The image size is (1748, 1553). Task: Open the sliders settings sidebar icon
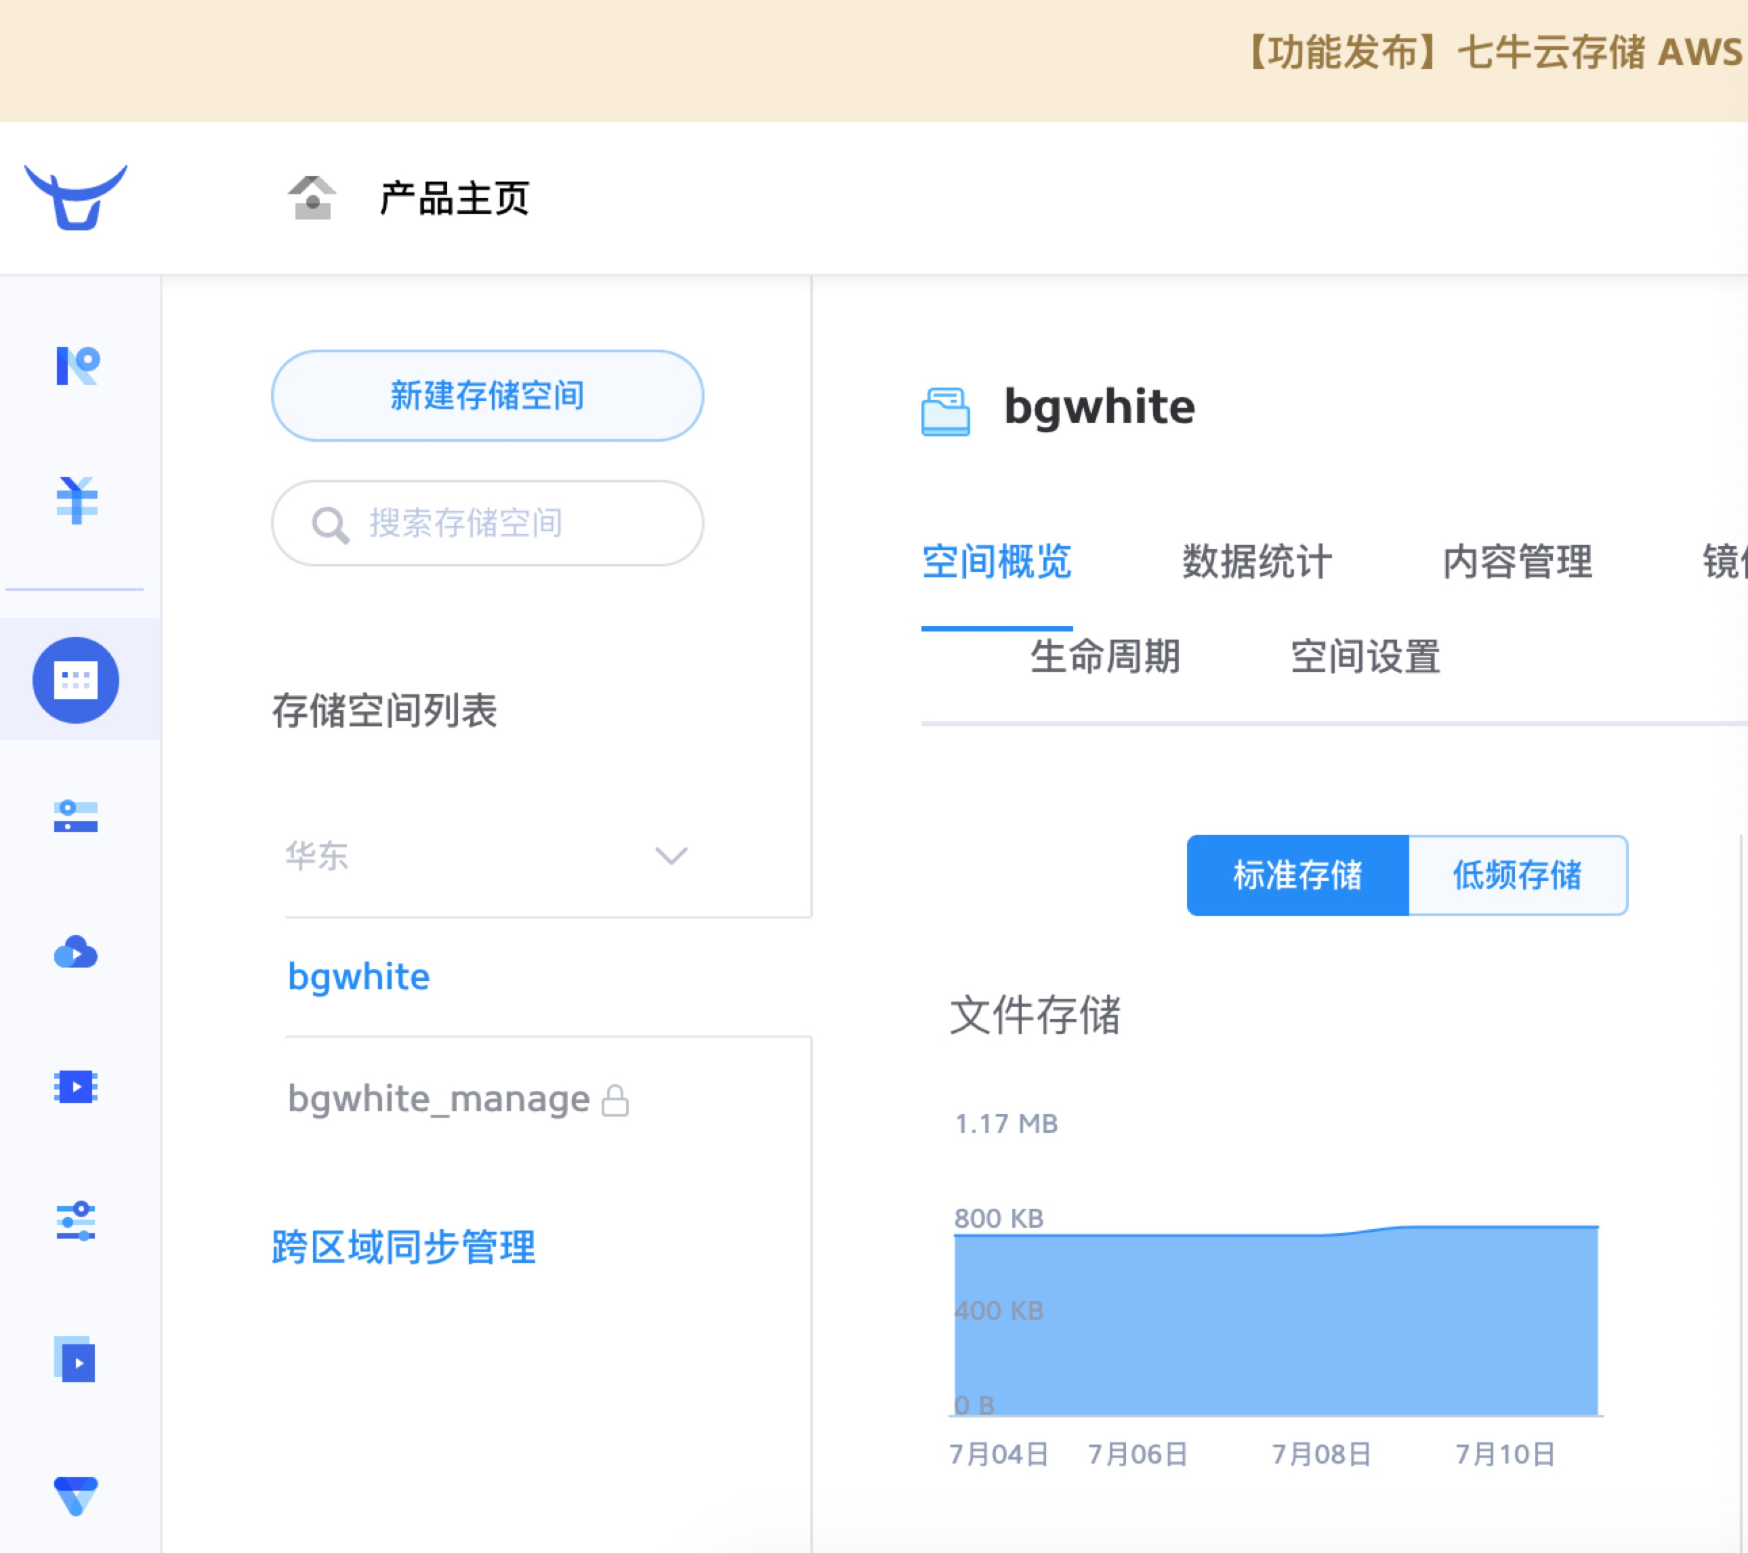pyautogui.click(x=76, y=1221)
